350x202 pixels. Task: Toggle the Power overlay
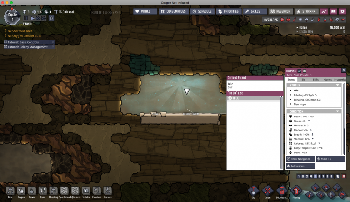pyautogui.click(x=288, y=20)
